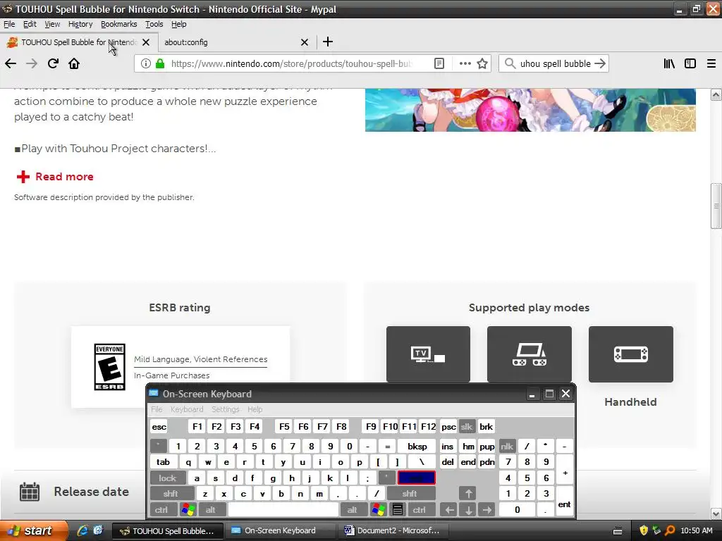Switch to Document2 Microsoft Word in taskbar

[392, 530]
